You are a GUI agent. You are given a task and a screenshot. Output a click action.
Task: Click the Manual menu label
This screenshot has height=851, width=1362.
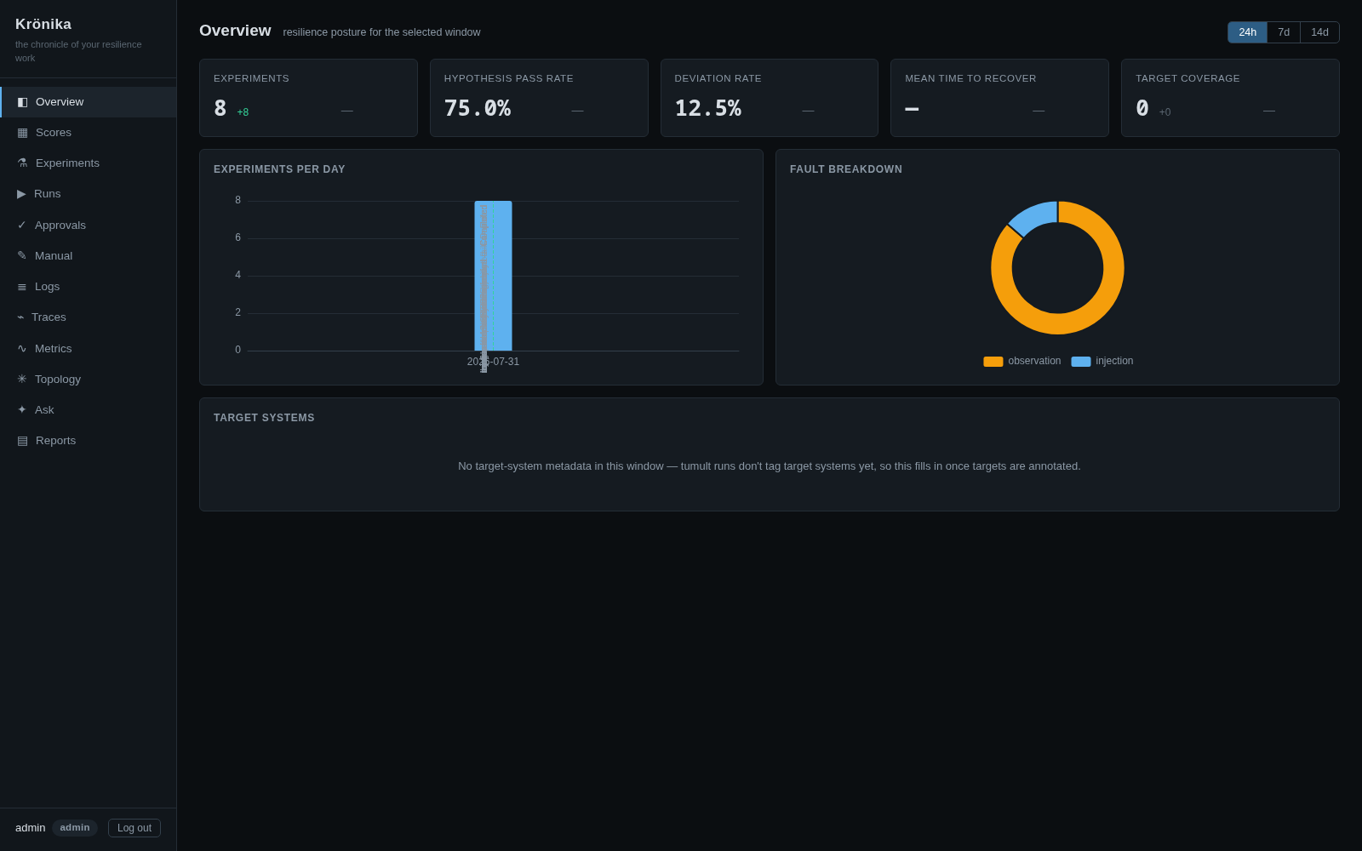(54, 256)
